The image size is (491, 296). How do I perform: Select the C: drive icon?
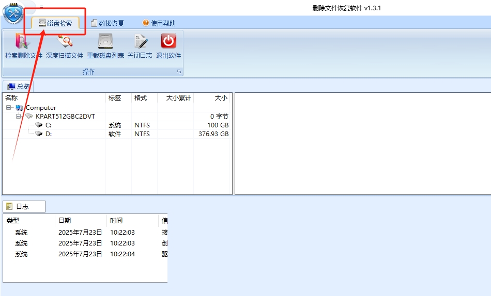39,125
